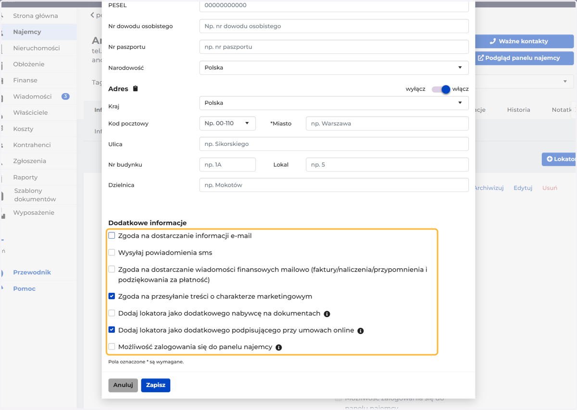Viewport: 577px width, 410px height.
Task: Select Najemcy in the sidebar
Action: click(x=27, y=32)
